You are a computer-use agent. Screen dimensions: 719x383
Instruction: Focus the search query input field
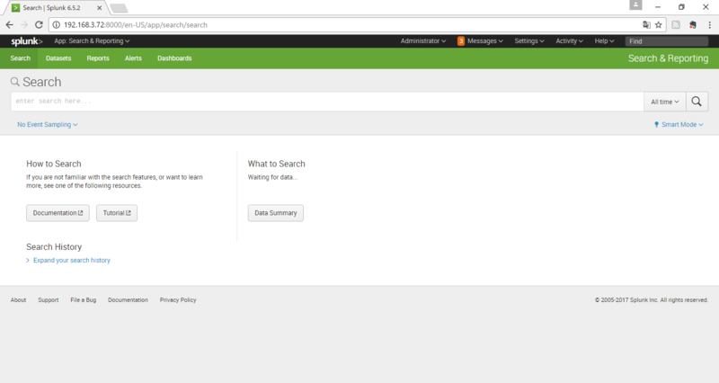(x=327, y=102)
